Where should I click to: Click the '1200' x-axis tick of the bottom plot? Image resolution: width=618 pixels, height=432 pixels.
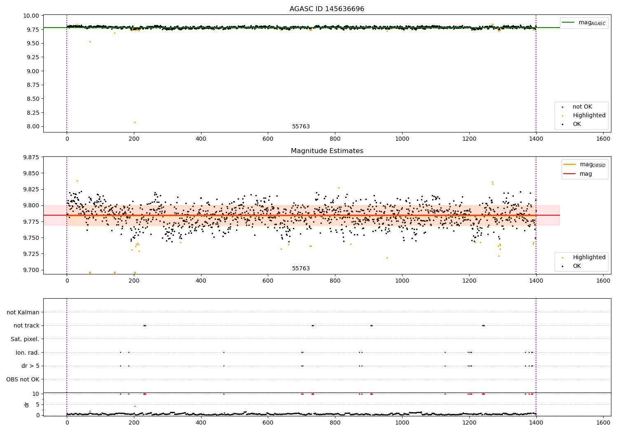469,422
